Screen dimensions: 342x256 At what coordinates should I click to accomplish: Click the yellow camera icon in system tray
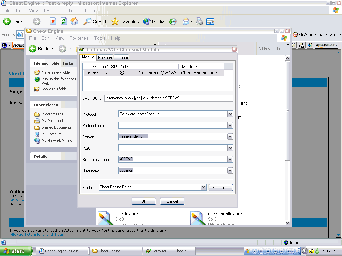coord(311,251)
